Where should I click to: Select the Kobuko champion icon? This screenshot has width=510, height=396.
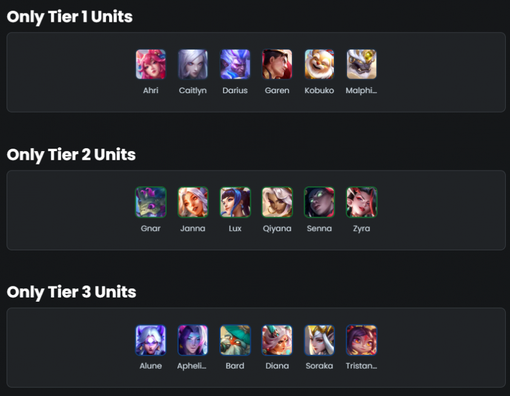pos(319,64)
